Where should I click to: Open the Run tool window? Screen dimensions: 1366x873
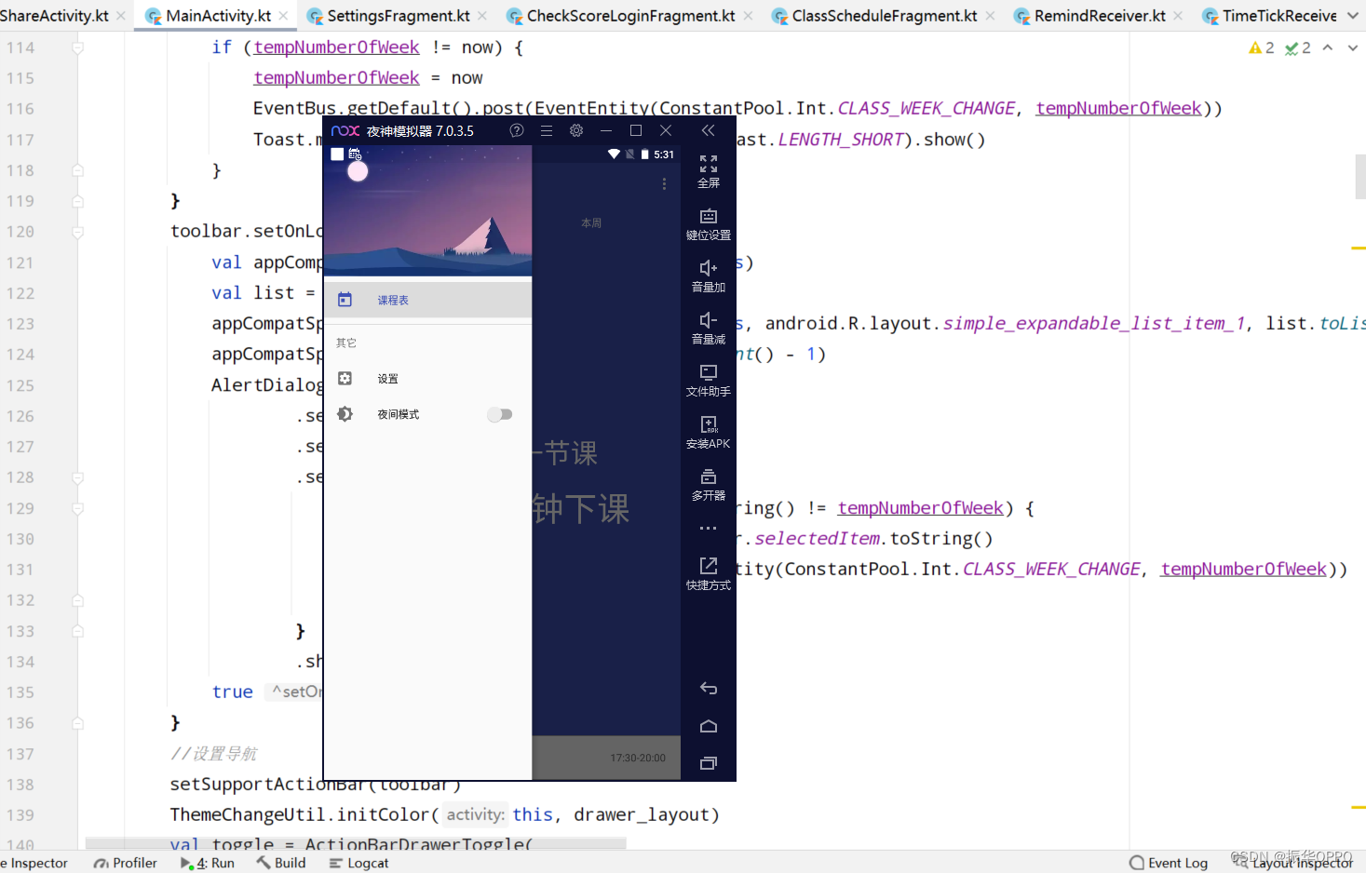click(208, 863)
